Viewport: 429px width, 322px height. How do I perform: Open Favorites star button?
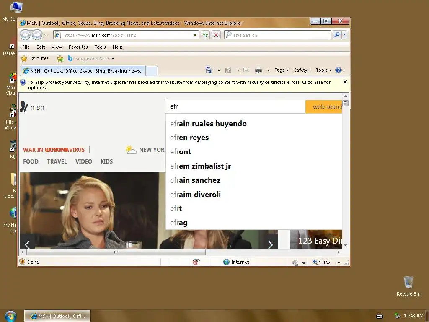(x=35, y=58)
